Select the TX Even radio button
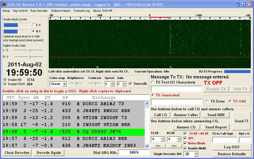Screen dimensions: 254x159 click(x=207, y=101)
